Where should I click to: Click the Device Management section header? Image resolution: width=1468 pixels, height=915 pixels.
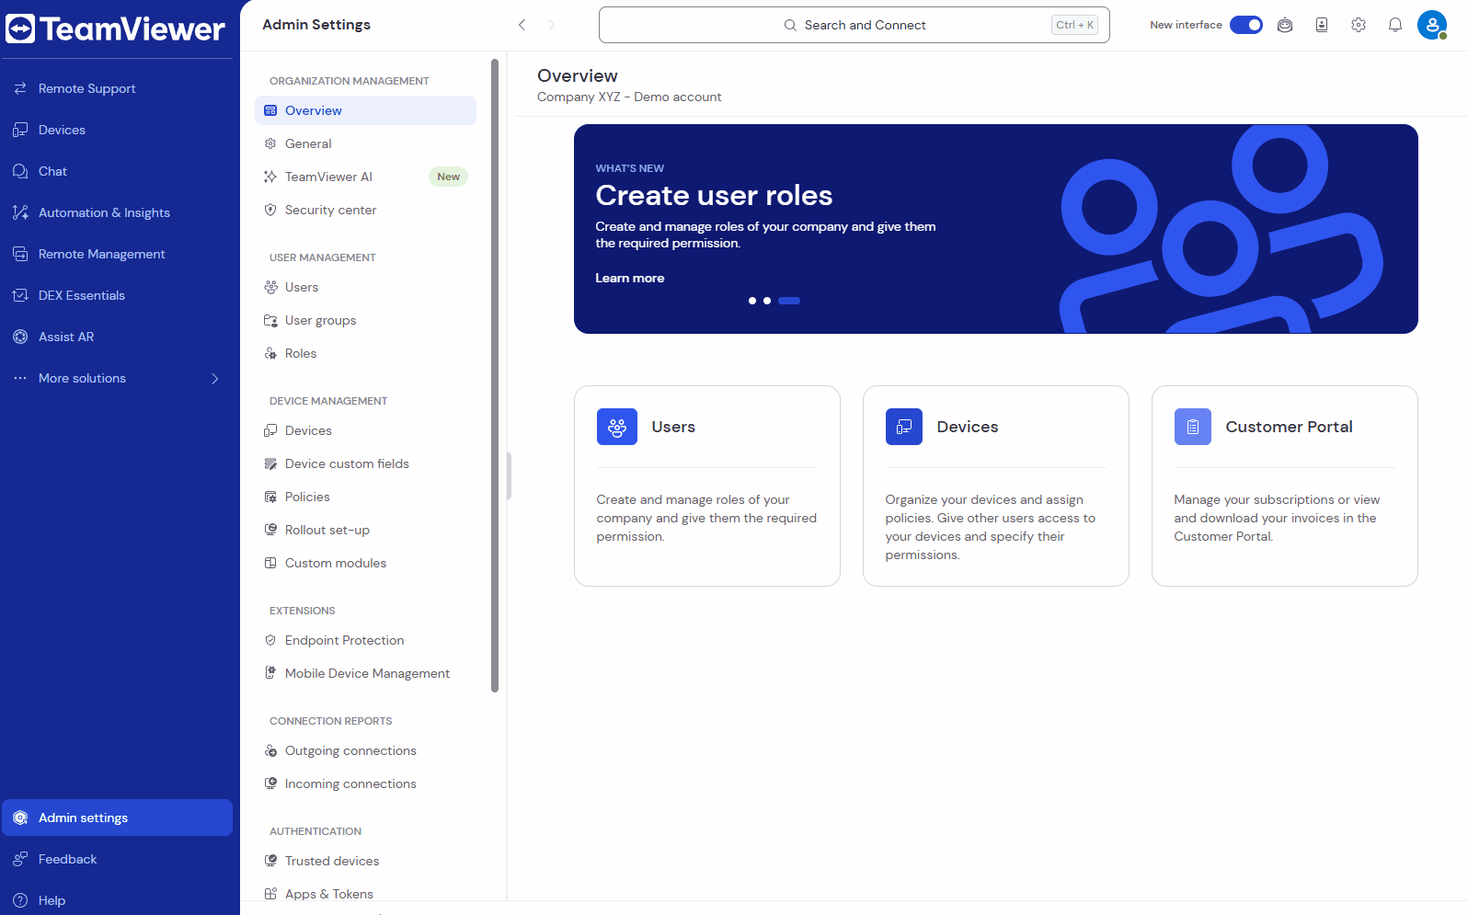pos(328,401)
